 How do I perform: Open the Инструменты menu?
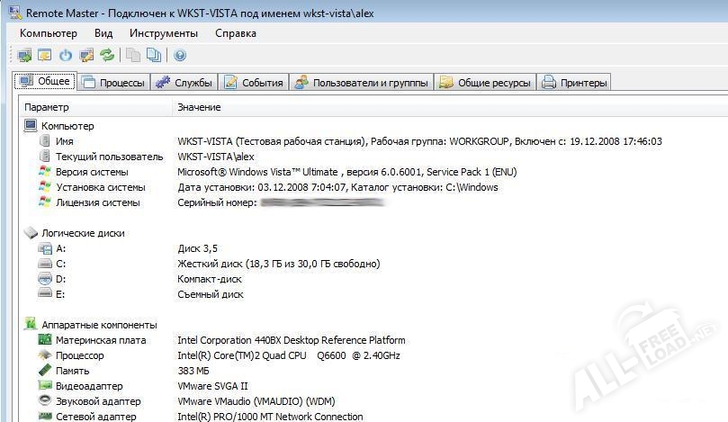click(164, 33)
